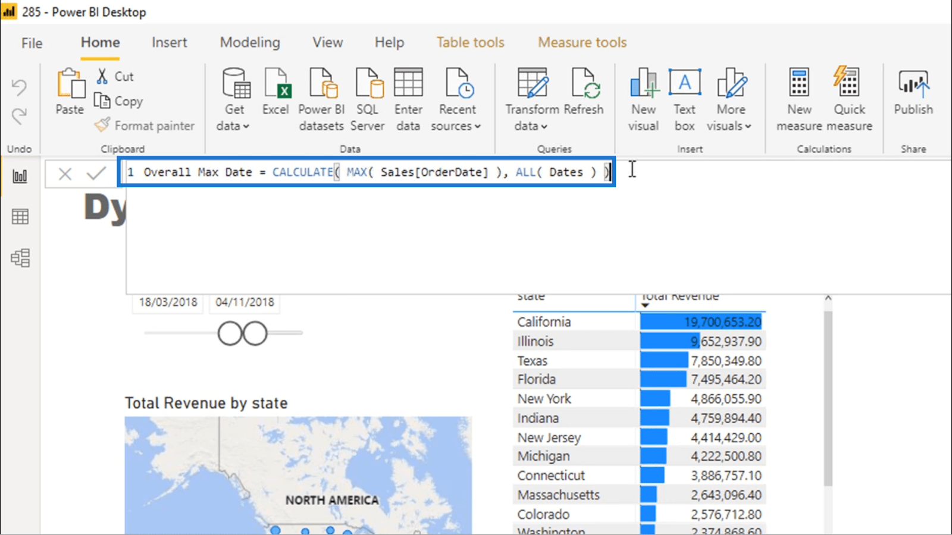Commit the formula with checkmark icon
952x535 pixels.
(x=96, y=174)
